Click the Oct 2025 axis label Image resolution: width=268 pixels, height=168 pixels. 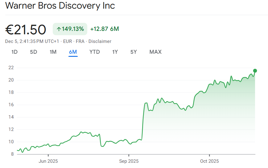pos(209,161)
